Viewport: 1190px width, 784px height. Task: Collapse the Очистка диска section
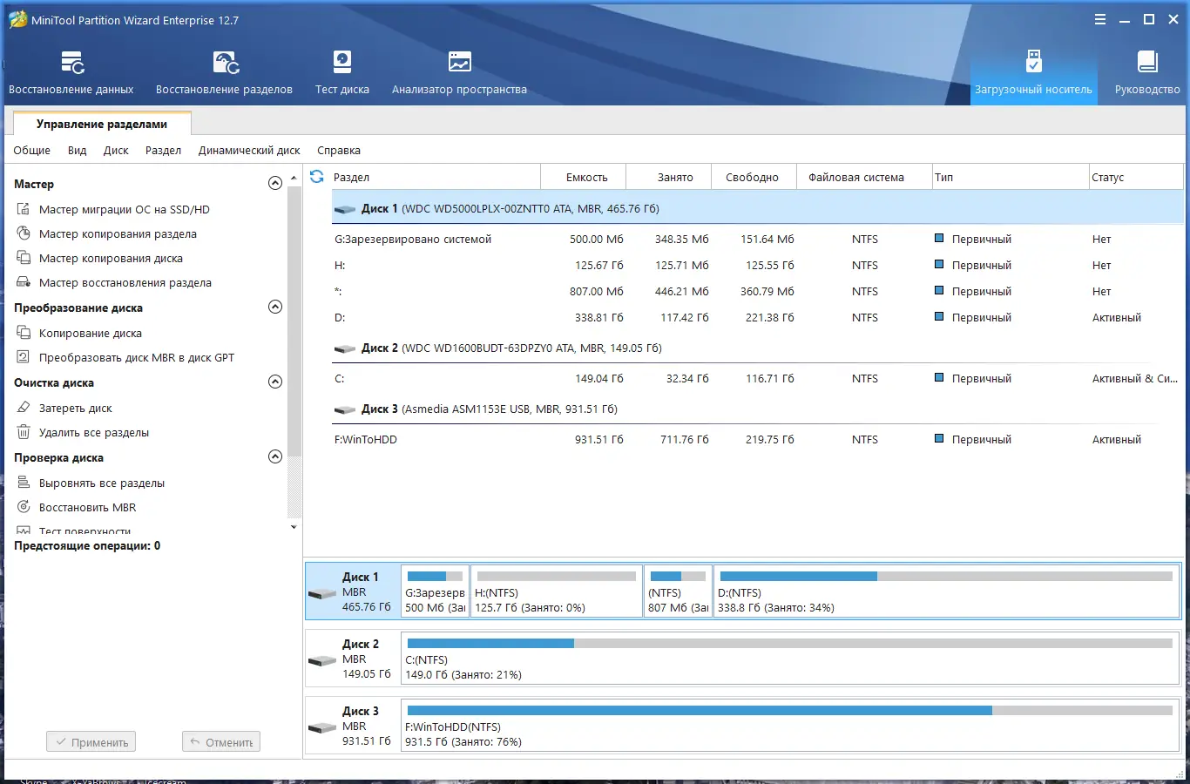[275, 382]
